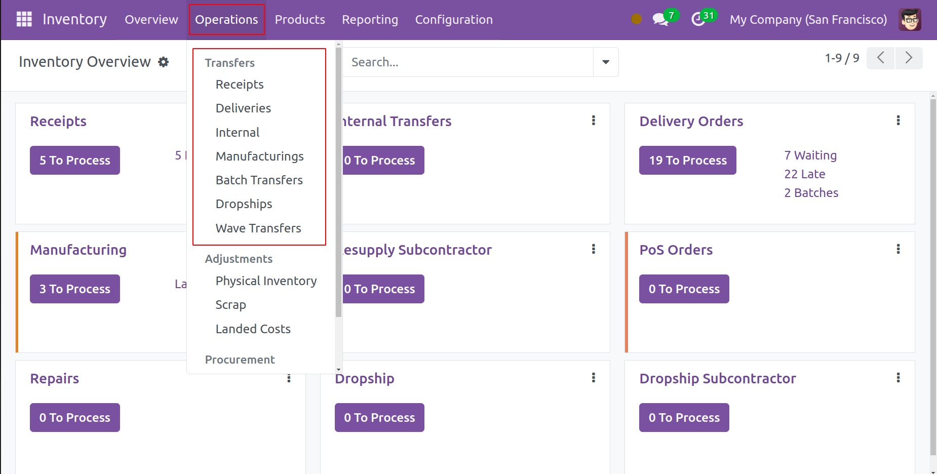Open the company switcher My Company (San Francisco)

click(808, 20)
